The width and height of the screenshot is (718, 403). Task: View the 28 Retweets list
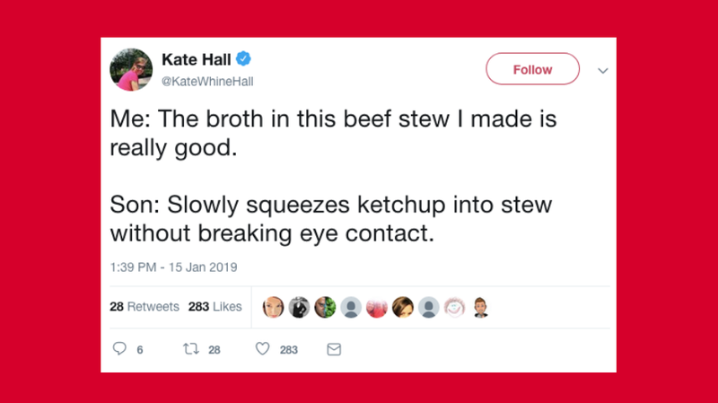tap(144, 307)
